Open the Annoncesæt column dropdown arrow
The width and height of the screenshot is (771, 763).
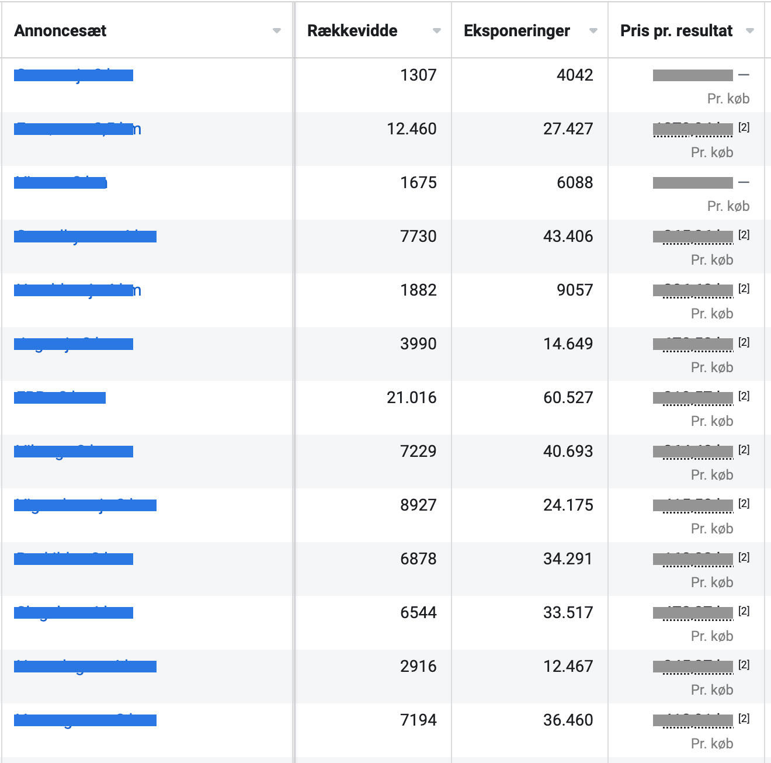pyautogui.click(x=277, y=31)
